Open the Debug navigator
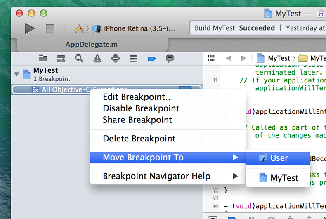The width and height of the screenshot is (326, 219). (133, 59)
